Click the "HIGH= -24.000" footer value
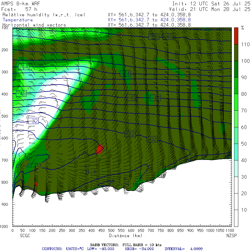 coord(139,249)
